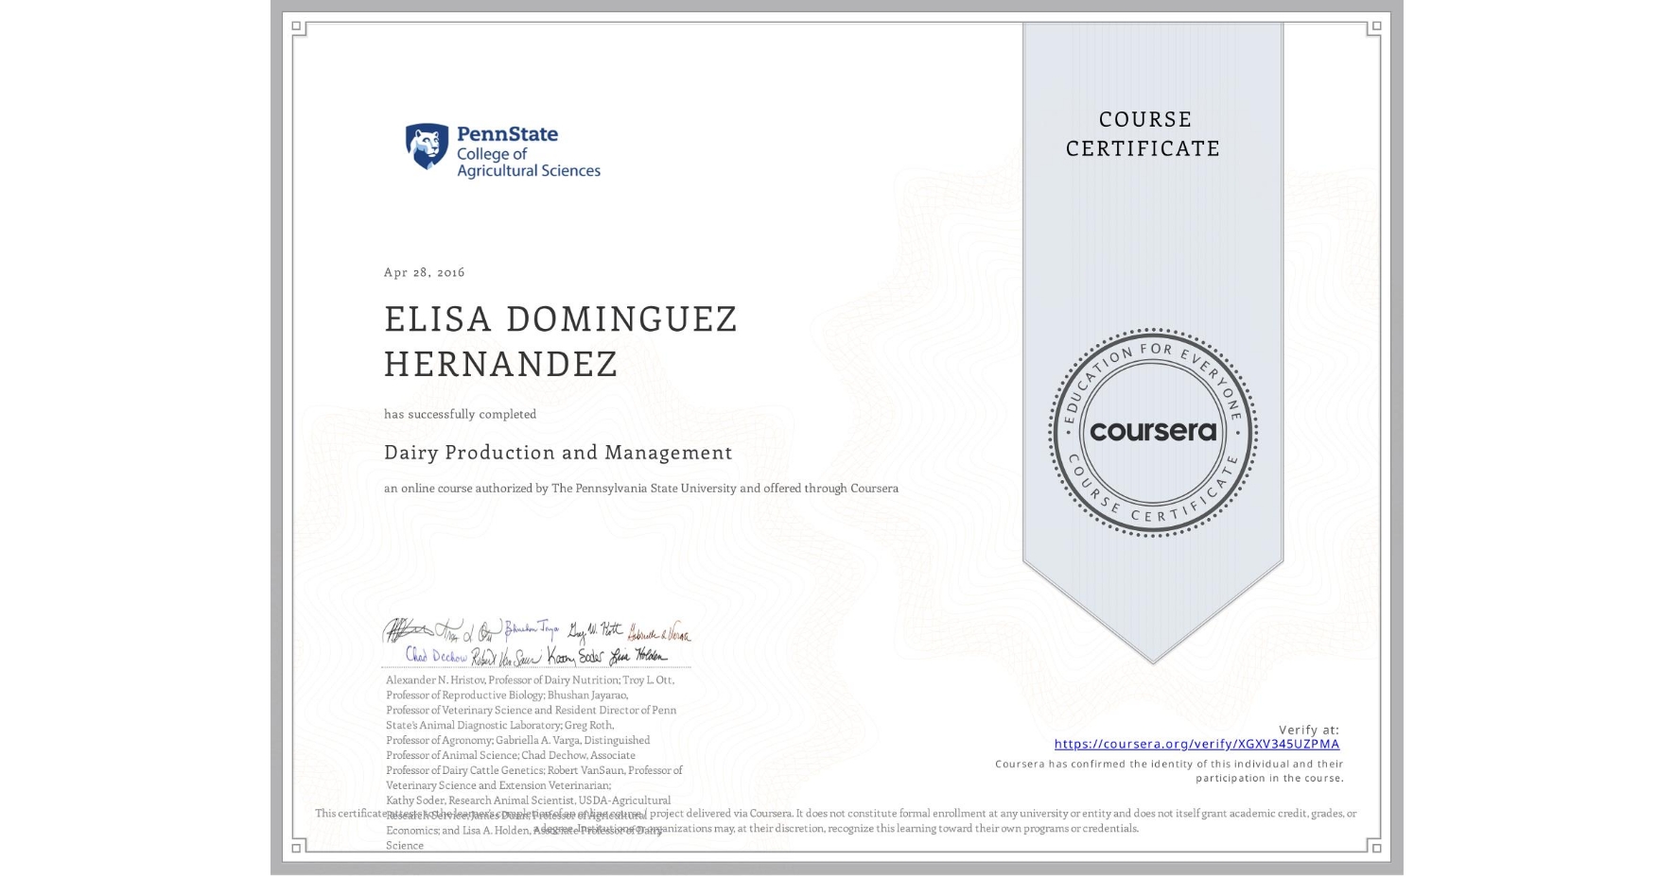The width and height of the screenshot is (1676, 877).
Task: Click 'Professor of Agronomy; Gabriella A. Varga' line
Action: (518, 740)
